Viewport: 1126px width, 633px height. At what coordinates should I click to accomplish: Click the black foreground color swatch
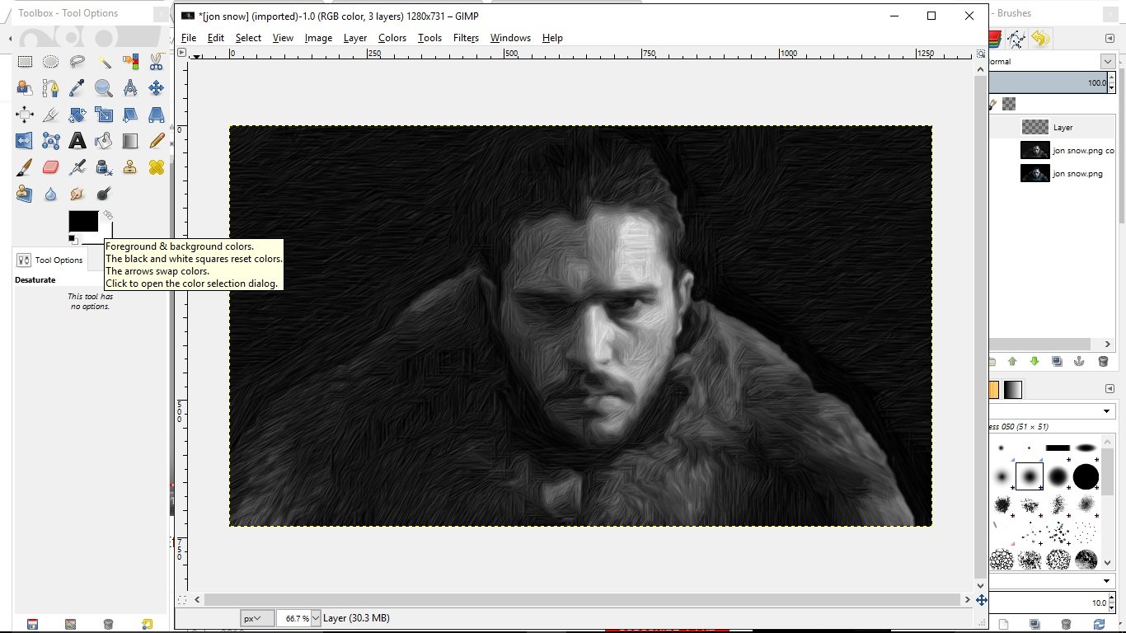82,221
